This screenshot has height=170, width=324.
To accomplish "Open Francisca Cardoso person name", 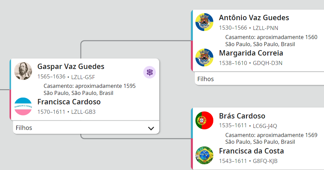I will (x=69, y=102).
